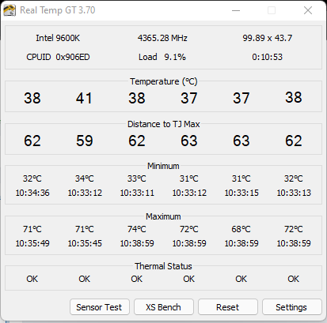Minimize the Real Temp window
This screenshot has width=327, height=323.
coord(236,10)
